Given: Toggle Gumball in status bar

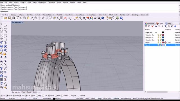Looking at the screenshot, I should pos(116,98).
